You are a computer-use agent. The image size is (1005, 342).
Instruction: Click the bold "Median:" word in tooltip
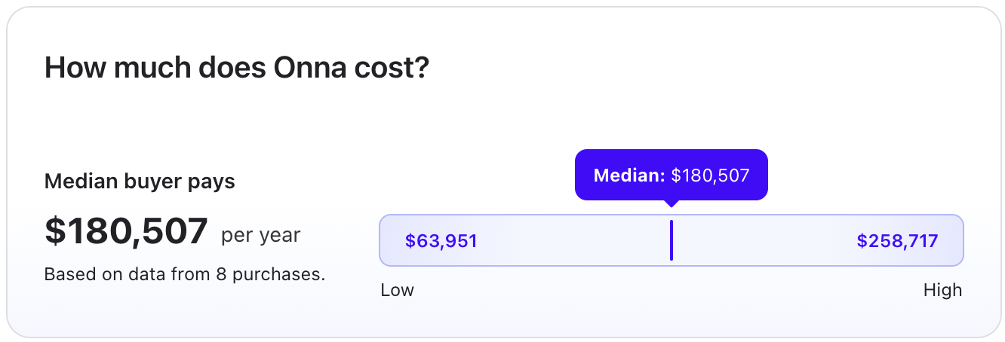point(629,176)
